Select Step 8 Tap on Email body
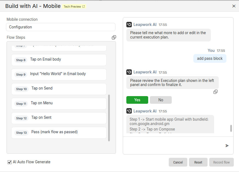The height and width of the screenshot is (172, 239). [59, 60]
